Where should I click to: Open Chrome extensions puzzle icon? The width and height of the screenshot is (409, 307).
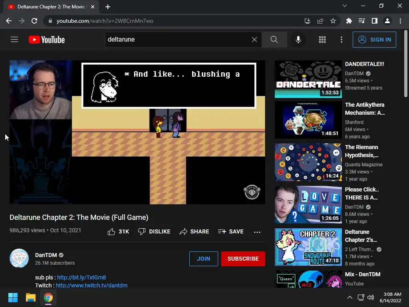pyautogui.click(x=349, y=21)
